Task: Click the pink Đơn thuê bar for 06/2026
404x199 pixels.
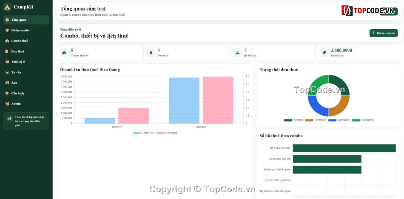Action: (x=218, y=100)
